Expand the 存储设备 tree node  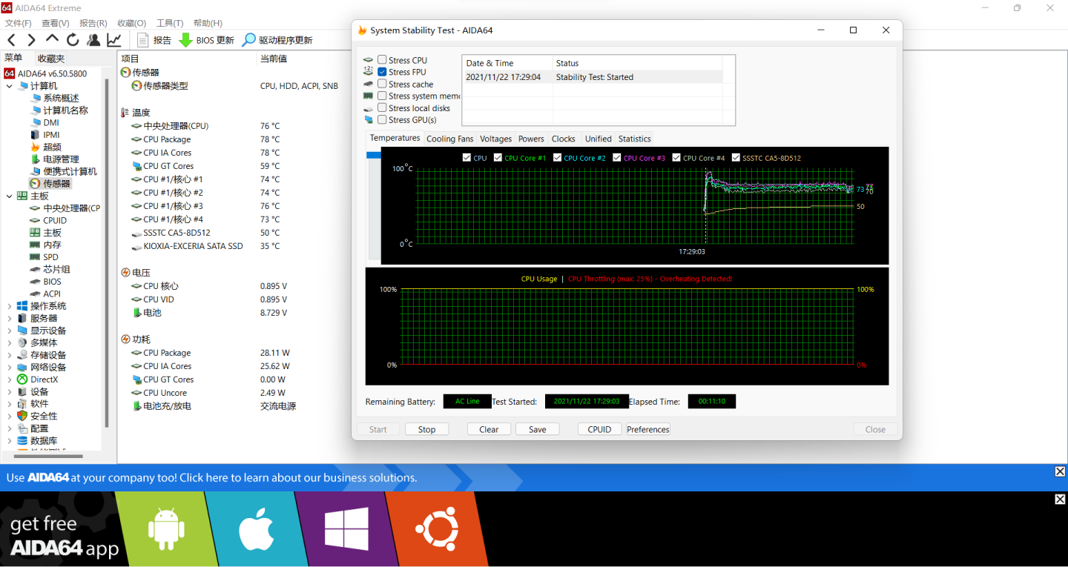[10, 355]
